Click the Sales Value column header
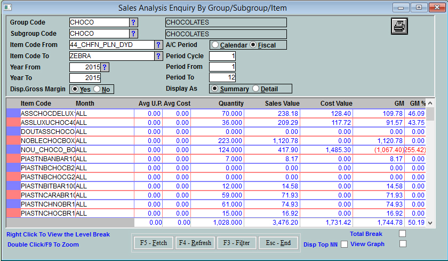Viewport: 448px width, 261px height. click(283, 104)
